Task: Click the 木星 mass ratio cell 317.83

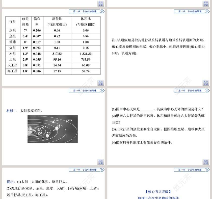Action: 58,54
